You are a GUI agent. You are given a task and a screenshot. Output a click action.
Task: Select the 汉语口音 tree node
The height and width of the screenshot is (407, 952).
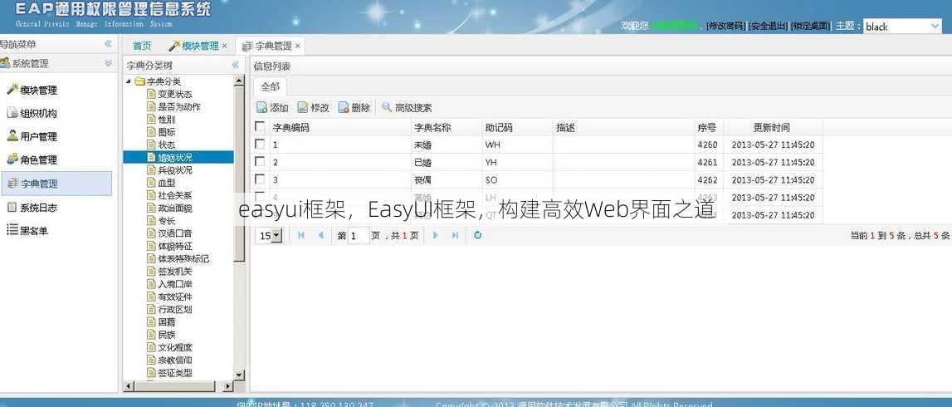[x=175, y=233]
